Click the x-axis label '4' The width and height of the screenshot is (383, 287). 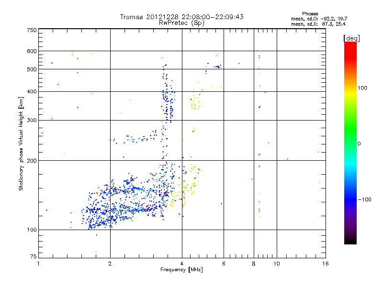click(182, 264)
